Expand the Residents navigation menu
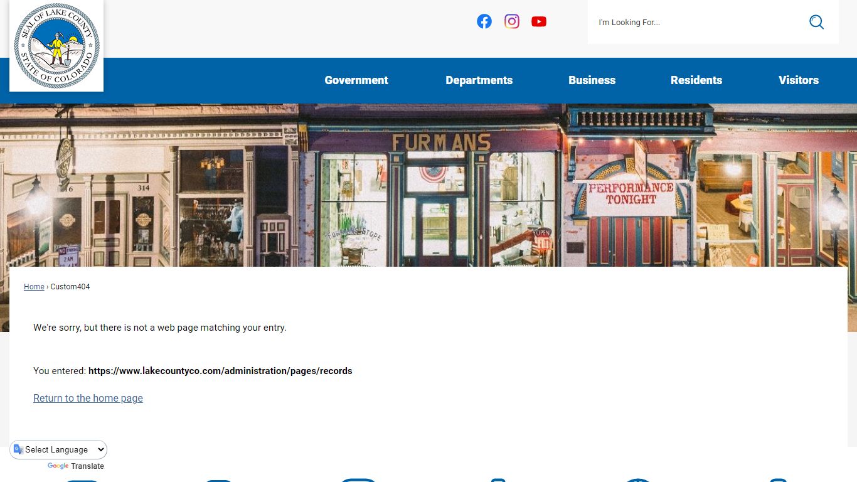Viewport: 857px width, 482px height. [696, 80]
